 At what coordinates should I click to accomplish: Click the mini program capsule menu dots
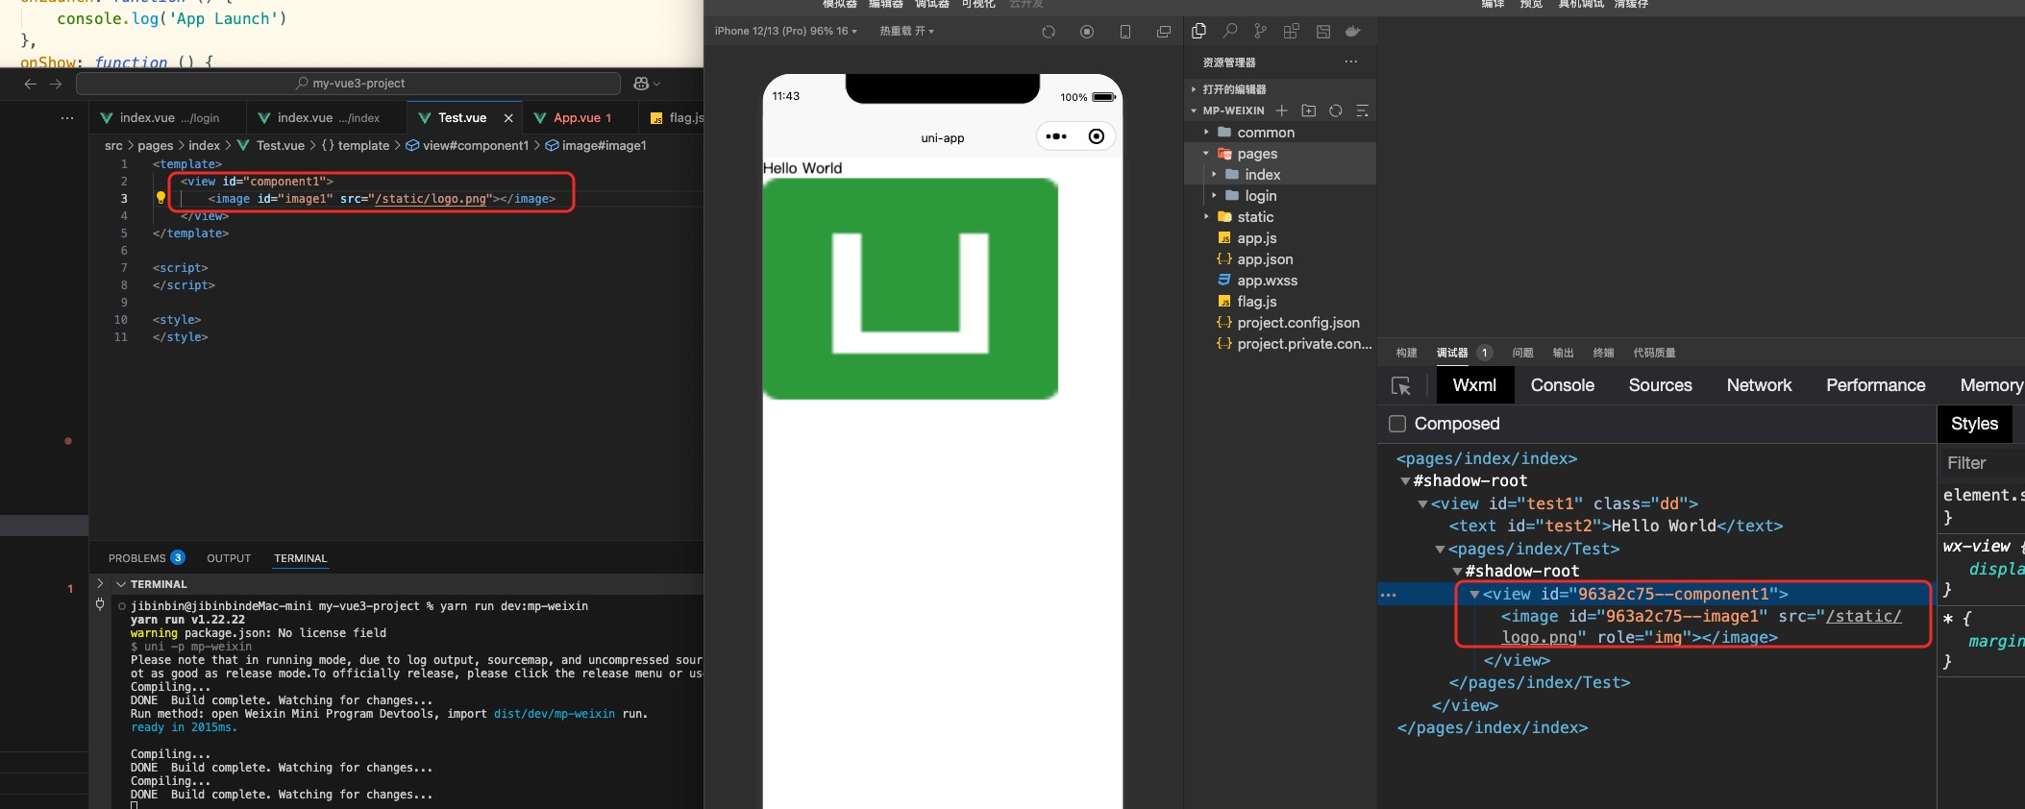[1056, 136]
